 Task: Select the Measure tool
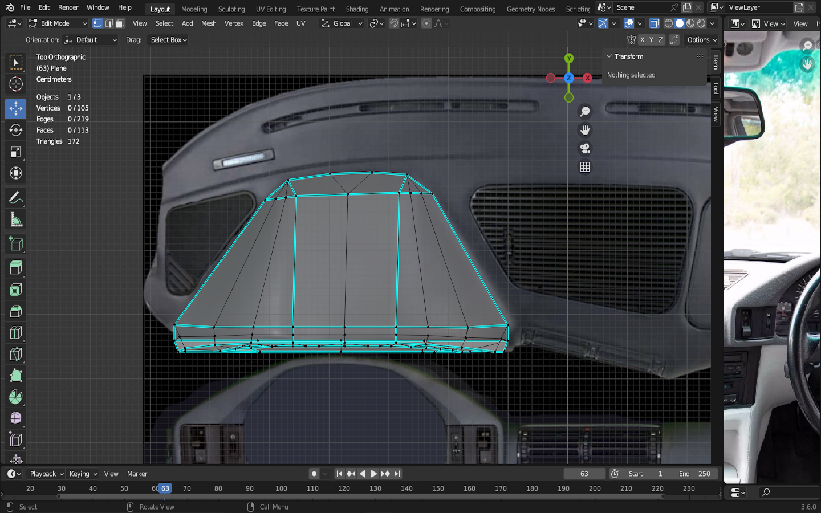pos(16,220)
